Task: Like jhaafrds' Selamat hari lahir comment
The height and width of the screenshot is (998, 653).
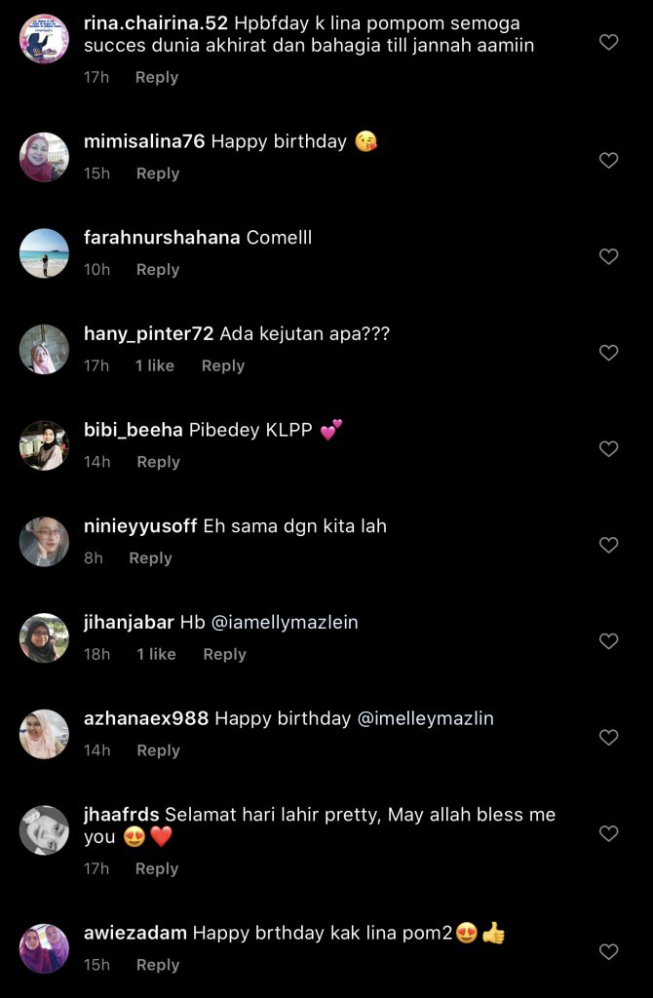Action: click(608, 833)
